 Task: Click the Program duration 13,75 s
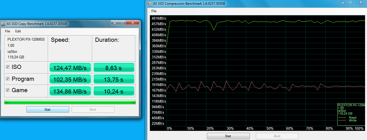[x=114, y=80]
